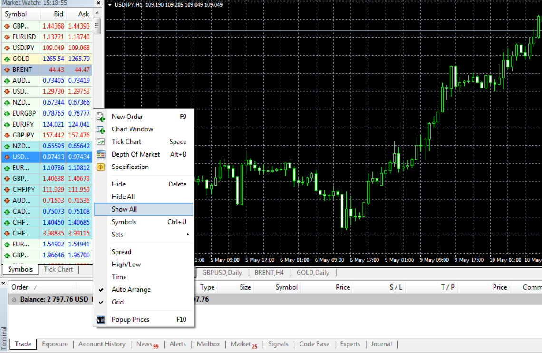
Task: Select the EURGBP row in Market Watch
Action: click(x=47, y=113)
